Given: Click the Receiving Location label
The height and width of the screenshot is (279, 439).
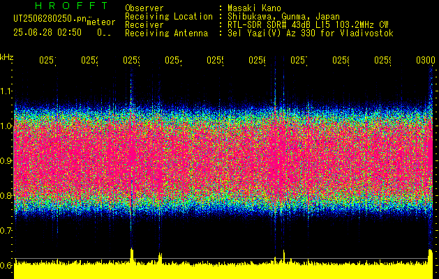Looking at the screenshot, I should click(x=169, y=17).
